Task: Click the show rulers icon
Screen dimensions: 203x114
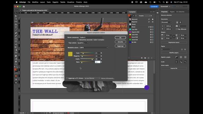Action: tap(176, 57)
